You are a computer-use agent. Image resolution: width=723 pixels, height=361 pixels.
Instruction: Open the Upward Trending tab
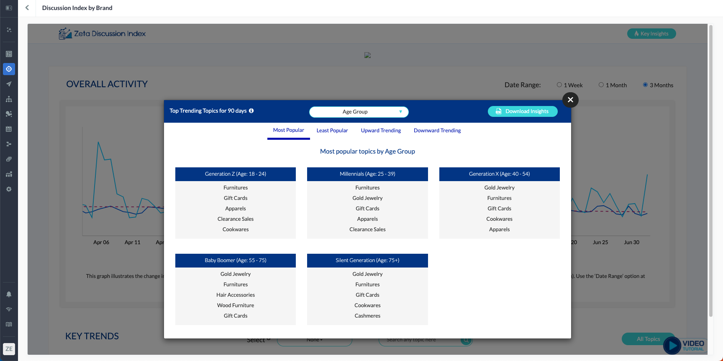[381, 131]
